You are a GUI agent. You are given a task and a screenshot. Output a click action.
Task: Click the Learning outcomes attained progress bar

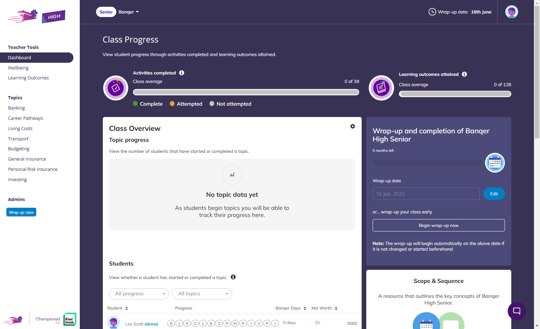click(455, 94)
